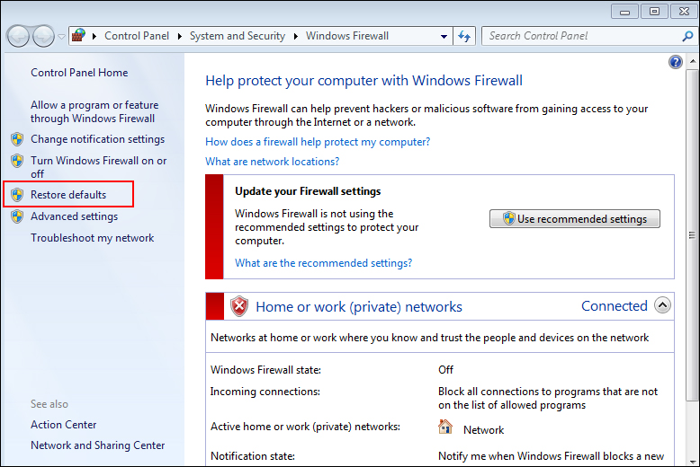This screenshot has height=467, width=700.
Task: Click the 'Incoming connections:' label
Action: (x=265, y=392)
